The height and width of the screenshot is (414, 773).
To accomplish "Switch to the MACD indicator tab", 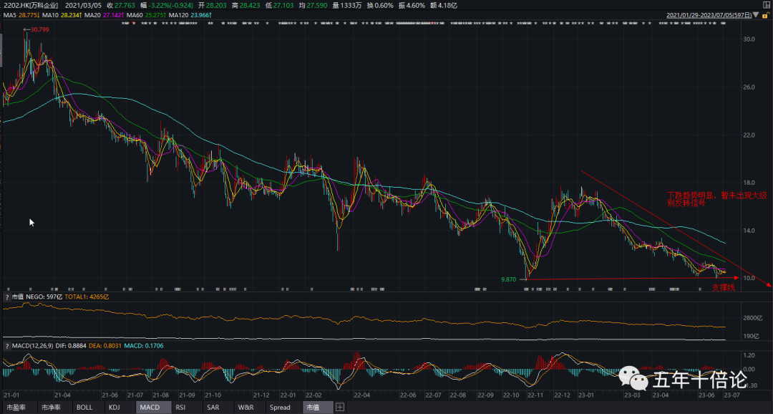I will click(149, 408).
